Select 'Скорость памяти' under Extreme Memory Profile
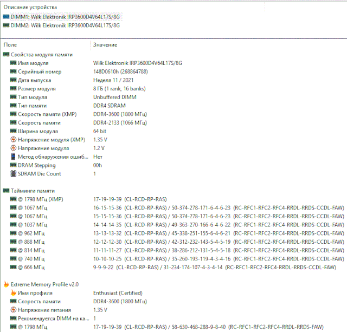 [39, 302]
